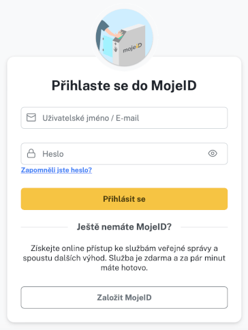Click the mojeID label on the kiosk
The width and height of the screenshot is (248, 330).
coord(132,48)
